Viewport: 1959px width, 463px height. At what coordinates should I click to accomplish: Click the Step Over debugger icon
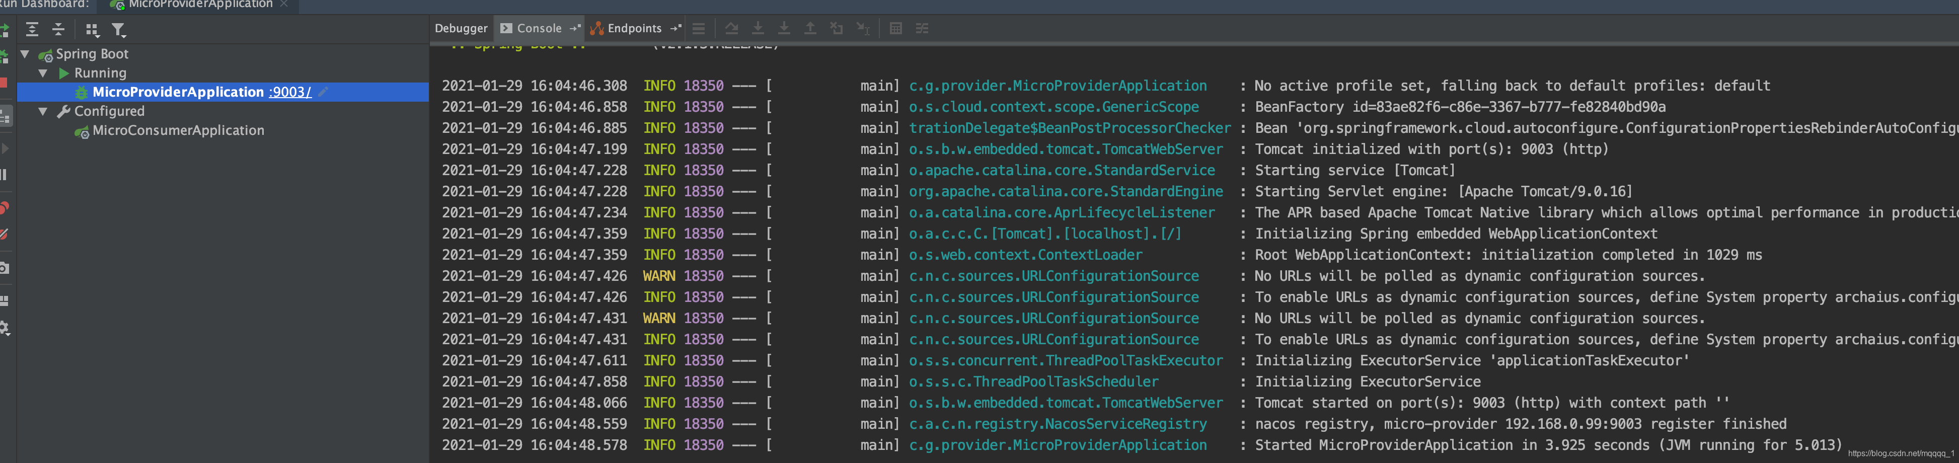coord(731,29)
